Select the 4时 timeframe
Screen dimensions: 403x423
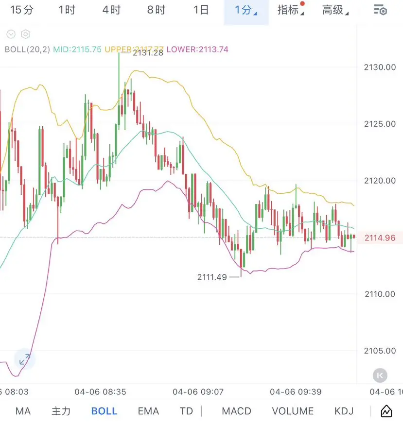[111, 10]
